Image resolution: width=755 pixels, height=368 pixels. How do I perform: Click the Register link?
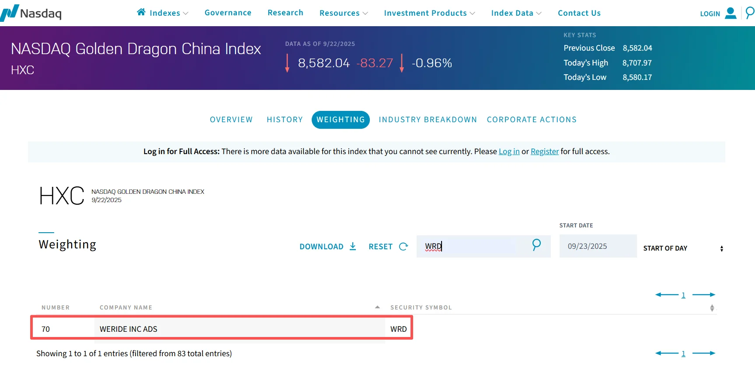[x=545, y=151]
